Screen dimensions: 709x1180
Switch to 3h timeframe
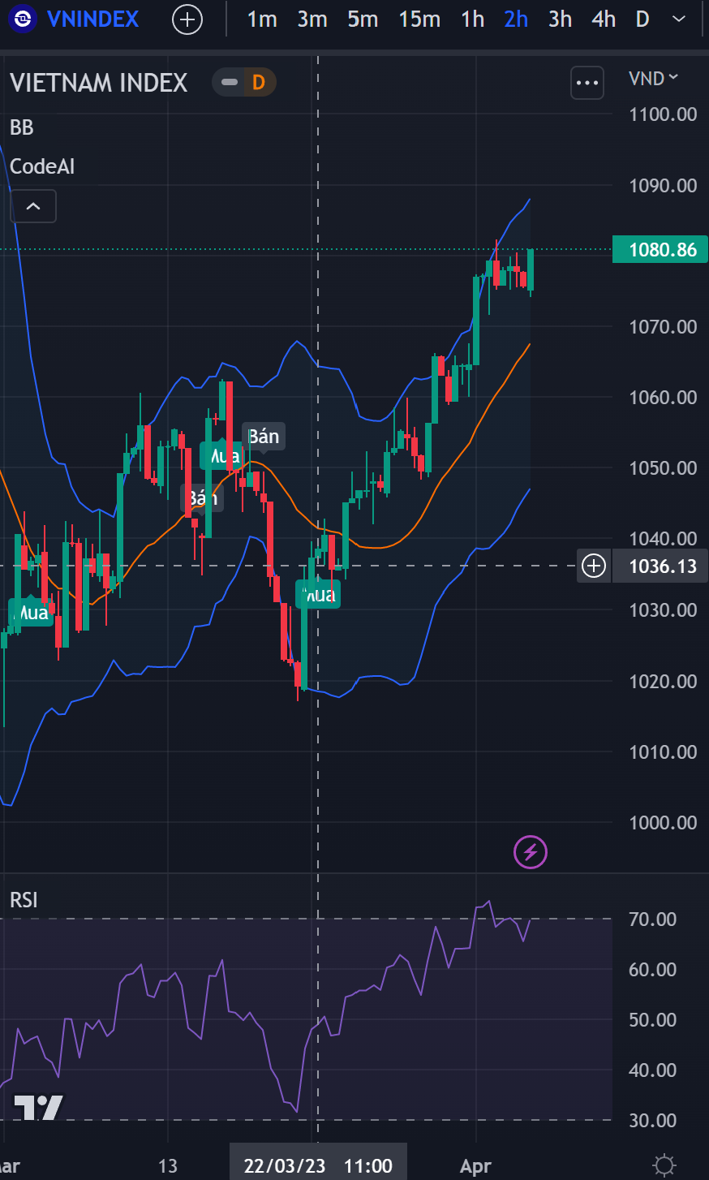pyautogui.click(x=560, y=19)
